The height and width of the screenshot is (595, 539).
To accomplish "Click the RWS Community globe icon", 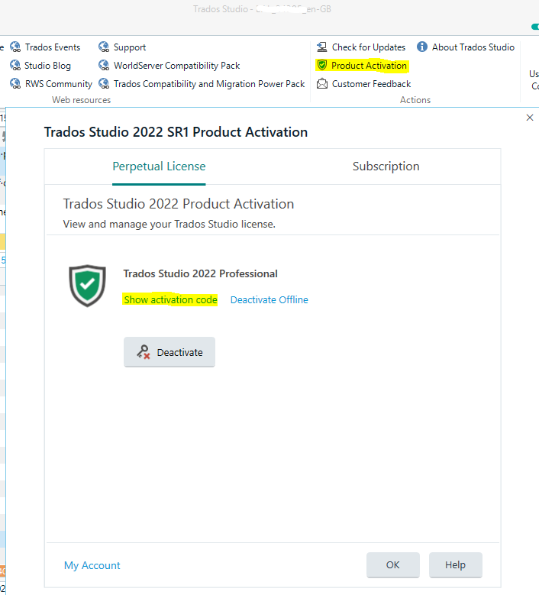I will (x=15, y=83).
